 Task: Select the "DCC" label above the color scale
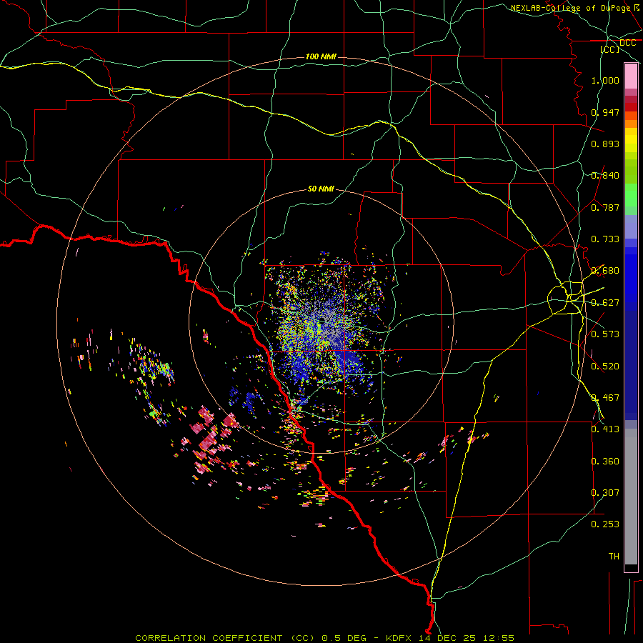627,43
